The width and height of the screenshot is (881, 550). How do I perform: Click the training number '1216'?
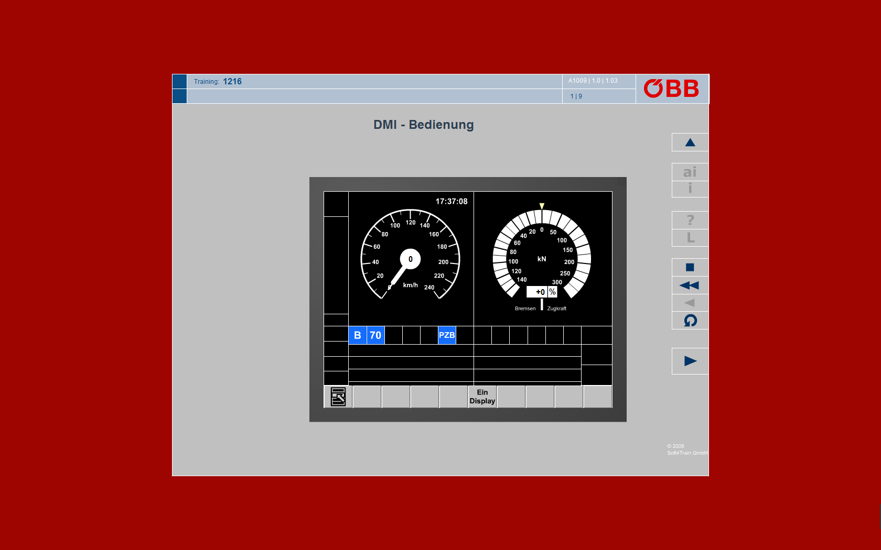232,81
